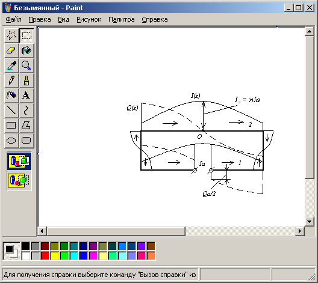Pick the Eraser tool
This screenshot has width=318, height=283.
11,50
